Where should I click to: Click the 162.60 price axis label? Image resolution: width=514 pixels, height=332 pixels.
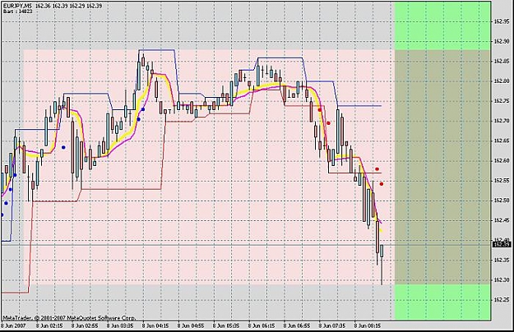click(502, 161)
